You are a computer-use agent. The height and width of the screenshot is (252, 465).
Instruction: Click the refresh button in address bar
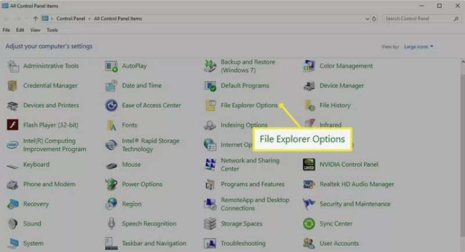point(374,19)
